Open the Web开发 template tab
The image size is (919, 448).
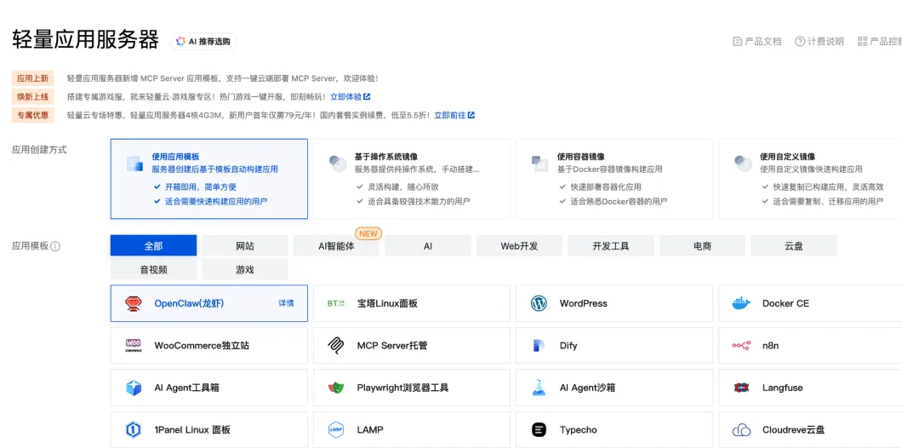tap(519, 245)
